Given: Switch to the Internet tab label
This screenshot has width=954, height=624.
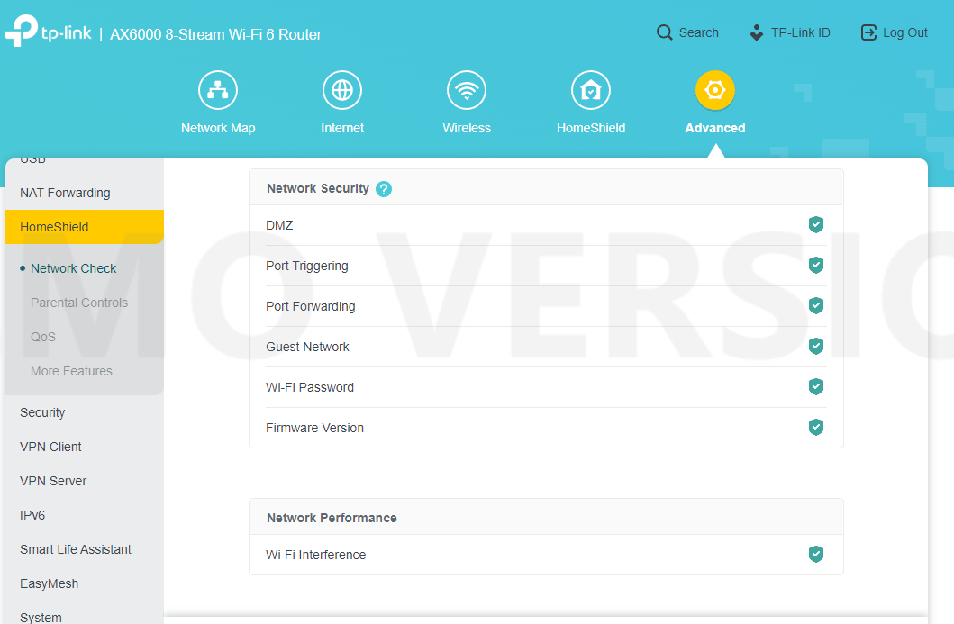Looking at the screenshot, I should coord(342,128).
